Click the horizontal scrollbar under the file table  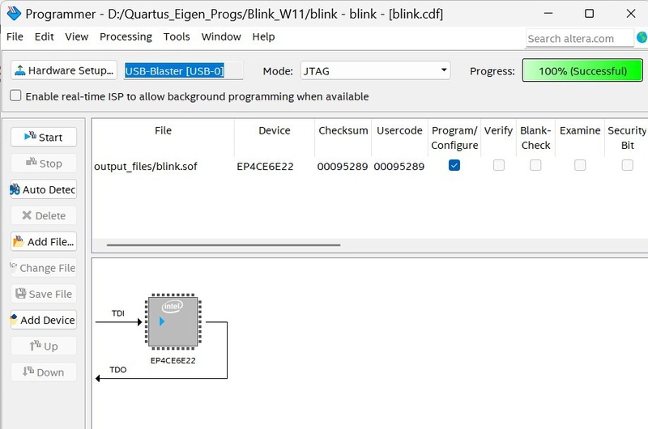(224, 244)
